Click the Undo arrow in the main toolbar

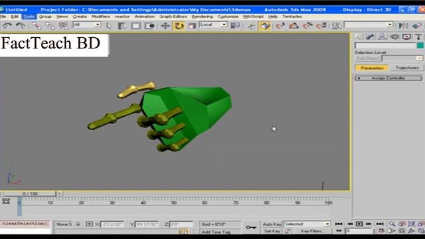pos(7,26)
